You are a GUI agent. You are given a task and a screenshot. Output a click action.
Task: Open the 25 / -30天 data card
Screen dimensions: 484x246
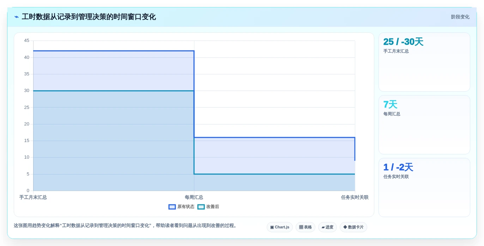(424, 62)
